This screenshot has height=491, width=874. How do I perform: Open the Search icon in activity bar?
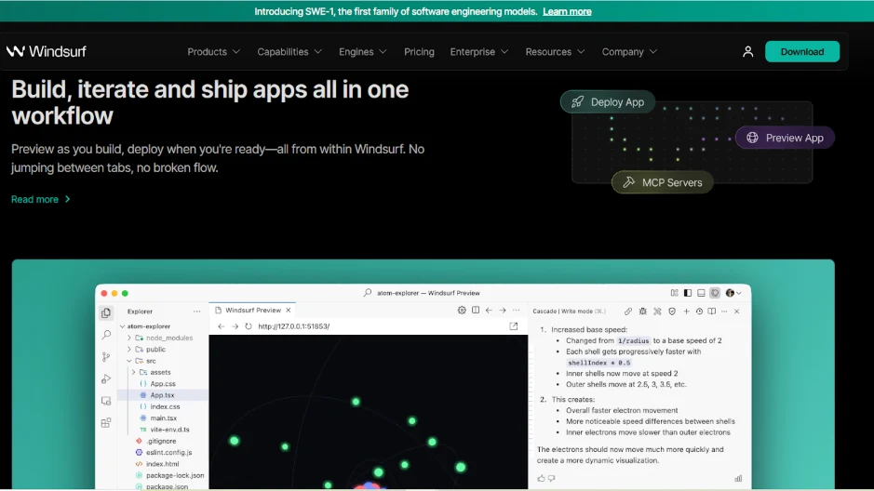(106, 335)
